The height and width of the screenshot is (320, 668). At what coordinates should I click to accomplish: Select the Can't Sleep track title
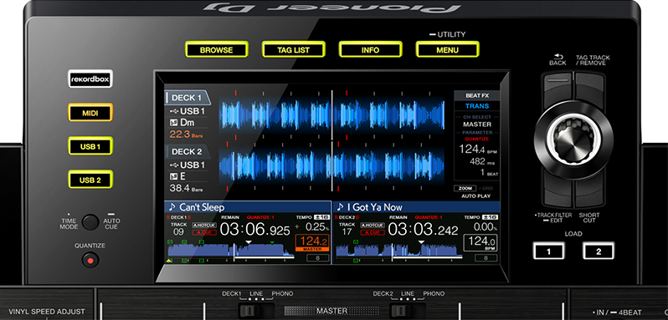click(x=202, y=207)
